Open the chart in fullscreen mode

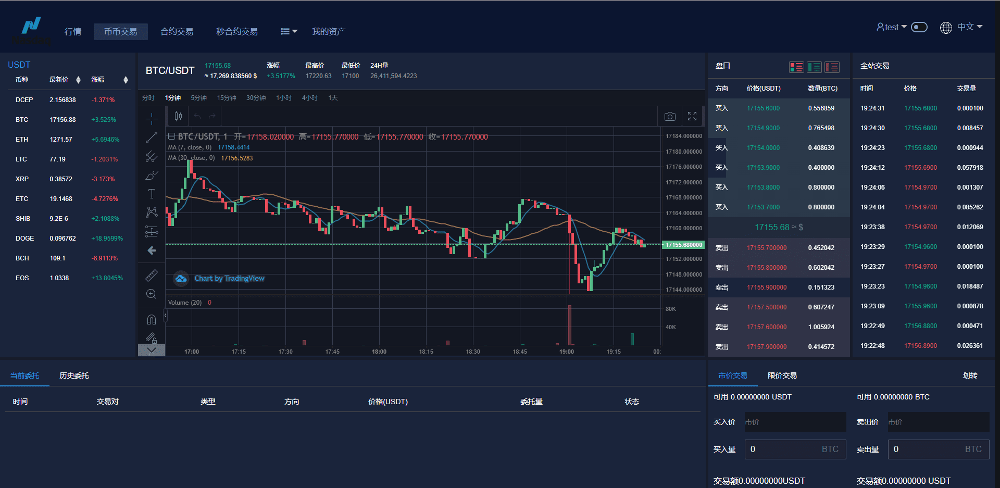click(692, 117)
